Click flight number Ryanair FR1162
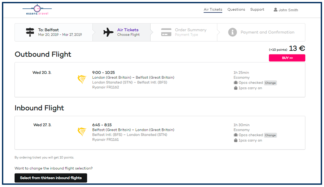Image resolution: width=324 pixels, height=187 pixels. (x=106, y=87)
